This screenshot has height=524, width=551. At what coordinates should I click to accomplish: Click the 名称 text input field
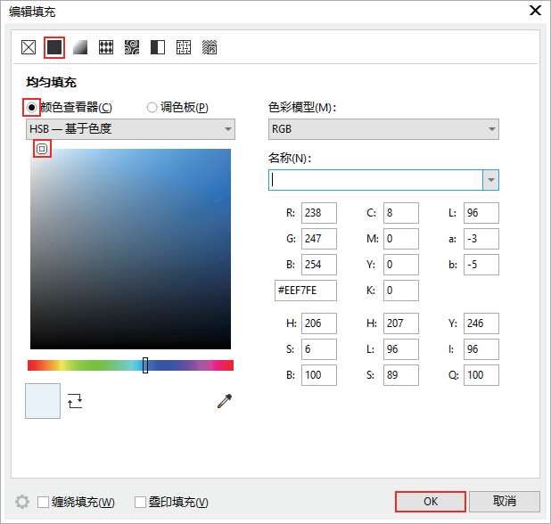375,180
